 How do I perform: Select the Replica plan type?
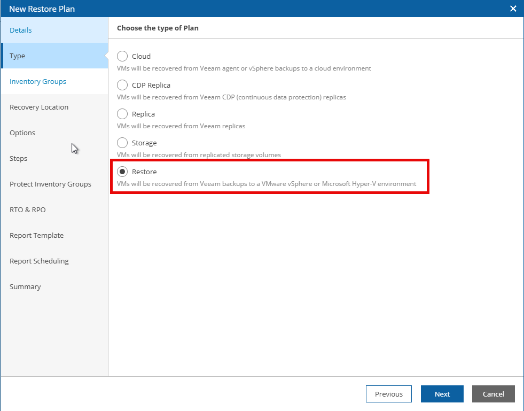122,114
